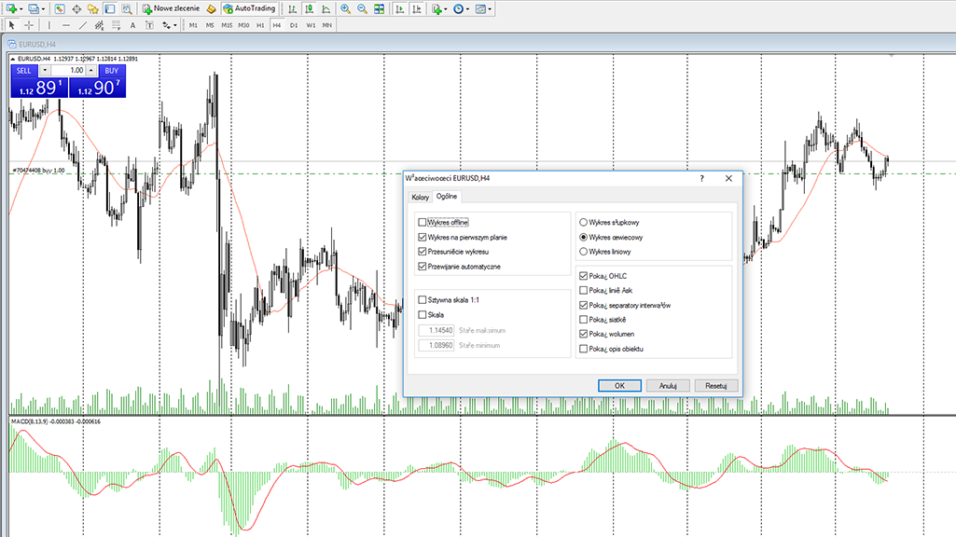Open Nowe zlecenie (new order)
The height and width of the screenshot is (537, 956).
click(171, 8)
